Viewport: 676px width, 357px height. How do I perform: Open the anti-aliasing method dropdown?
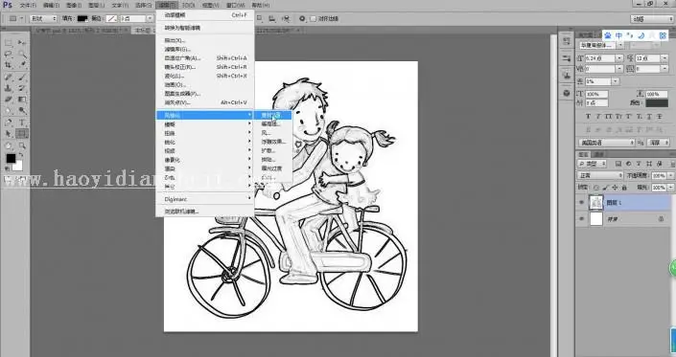(659, 143)
